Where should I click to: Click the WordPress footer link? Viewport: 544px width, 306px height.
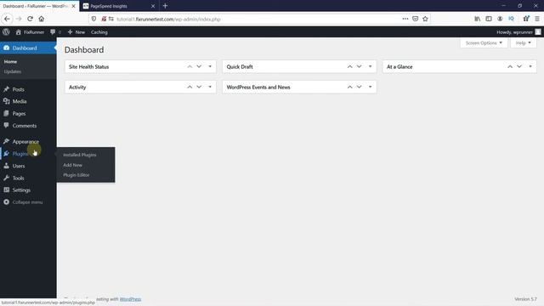130,299
